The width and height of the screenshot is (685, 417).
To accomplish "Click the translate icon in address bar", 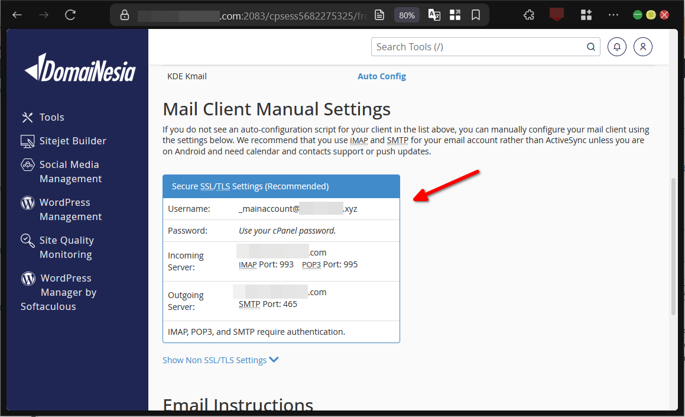I will click(x=433, y=14).
